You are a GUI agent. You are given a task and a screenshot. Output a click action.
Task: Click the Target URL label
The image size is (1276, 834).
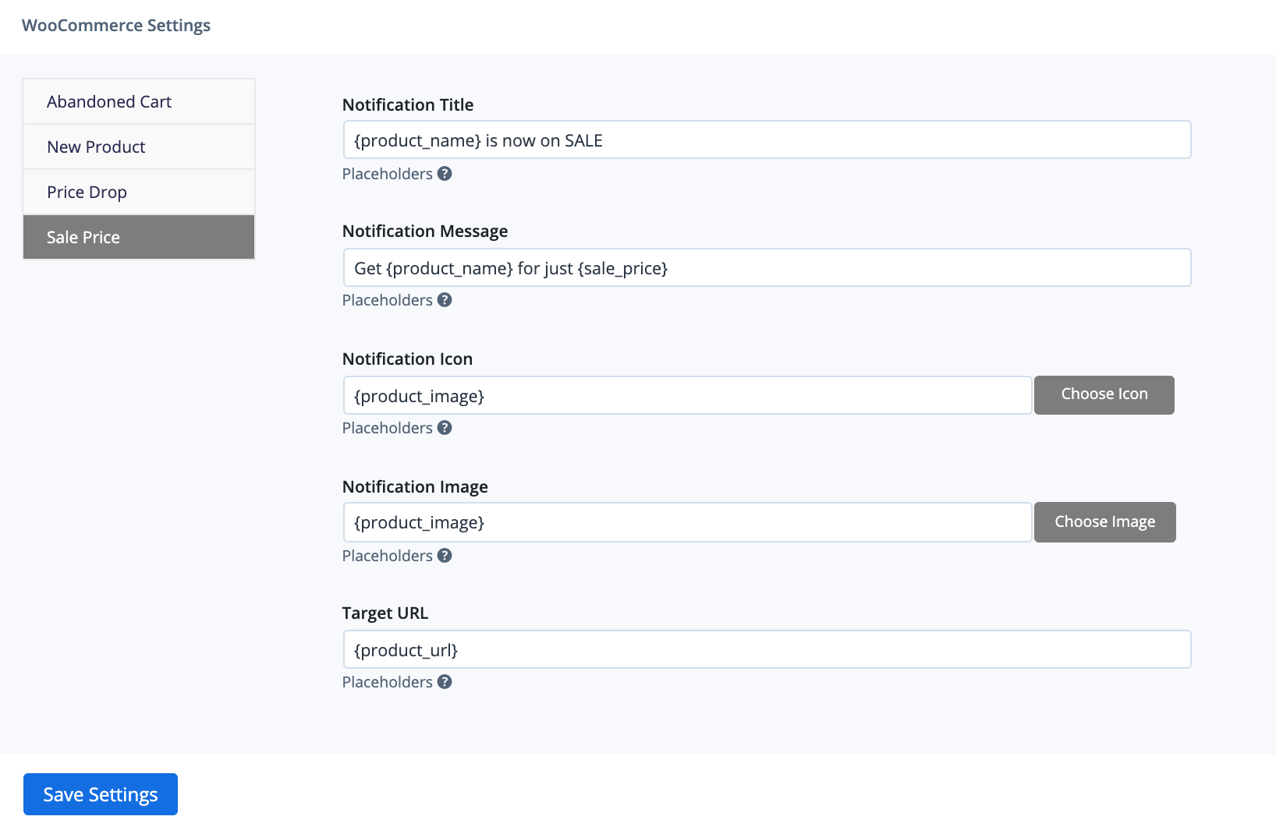385,613
